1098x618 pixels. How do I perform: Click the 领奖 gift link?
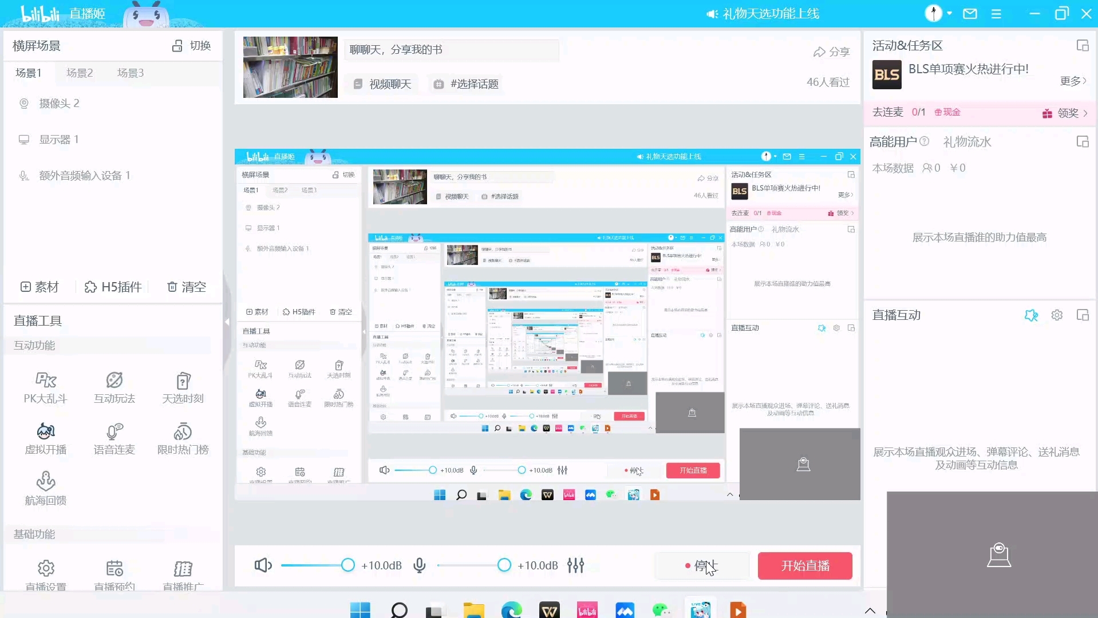[x=1065, y=113]
